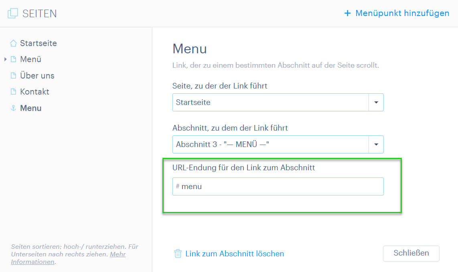Click the anchor icon beside Menu
The height and width of the screenshot is (272, 458).
(14, 108)
